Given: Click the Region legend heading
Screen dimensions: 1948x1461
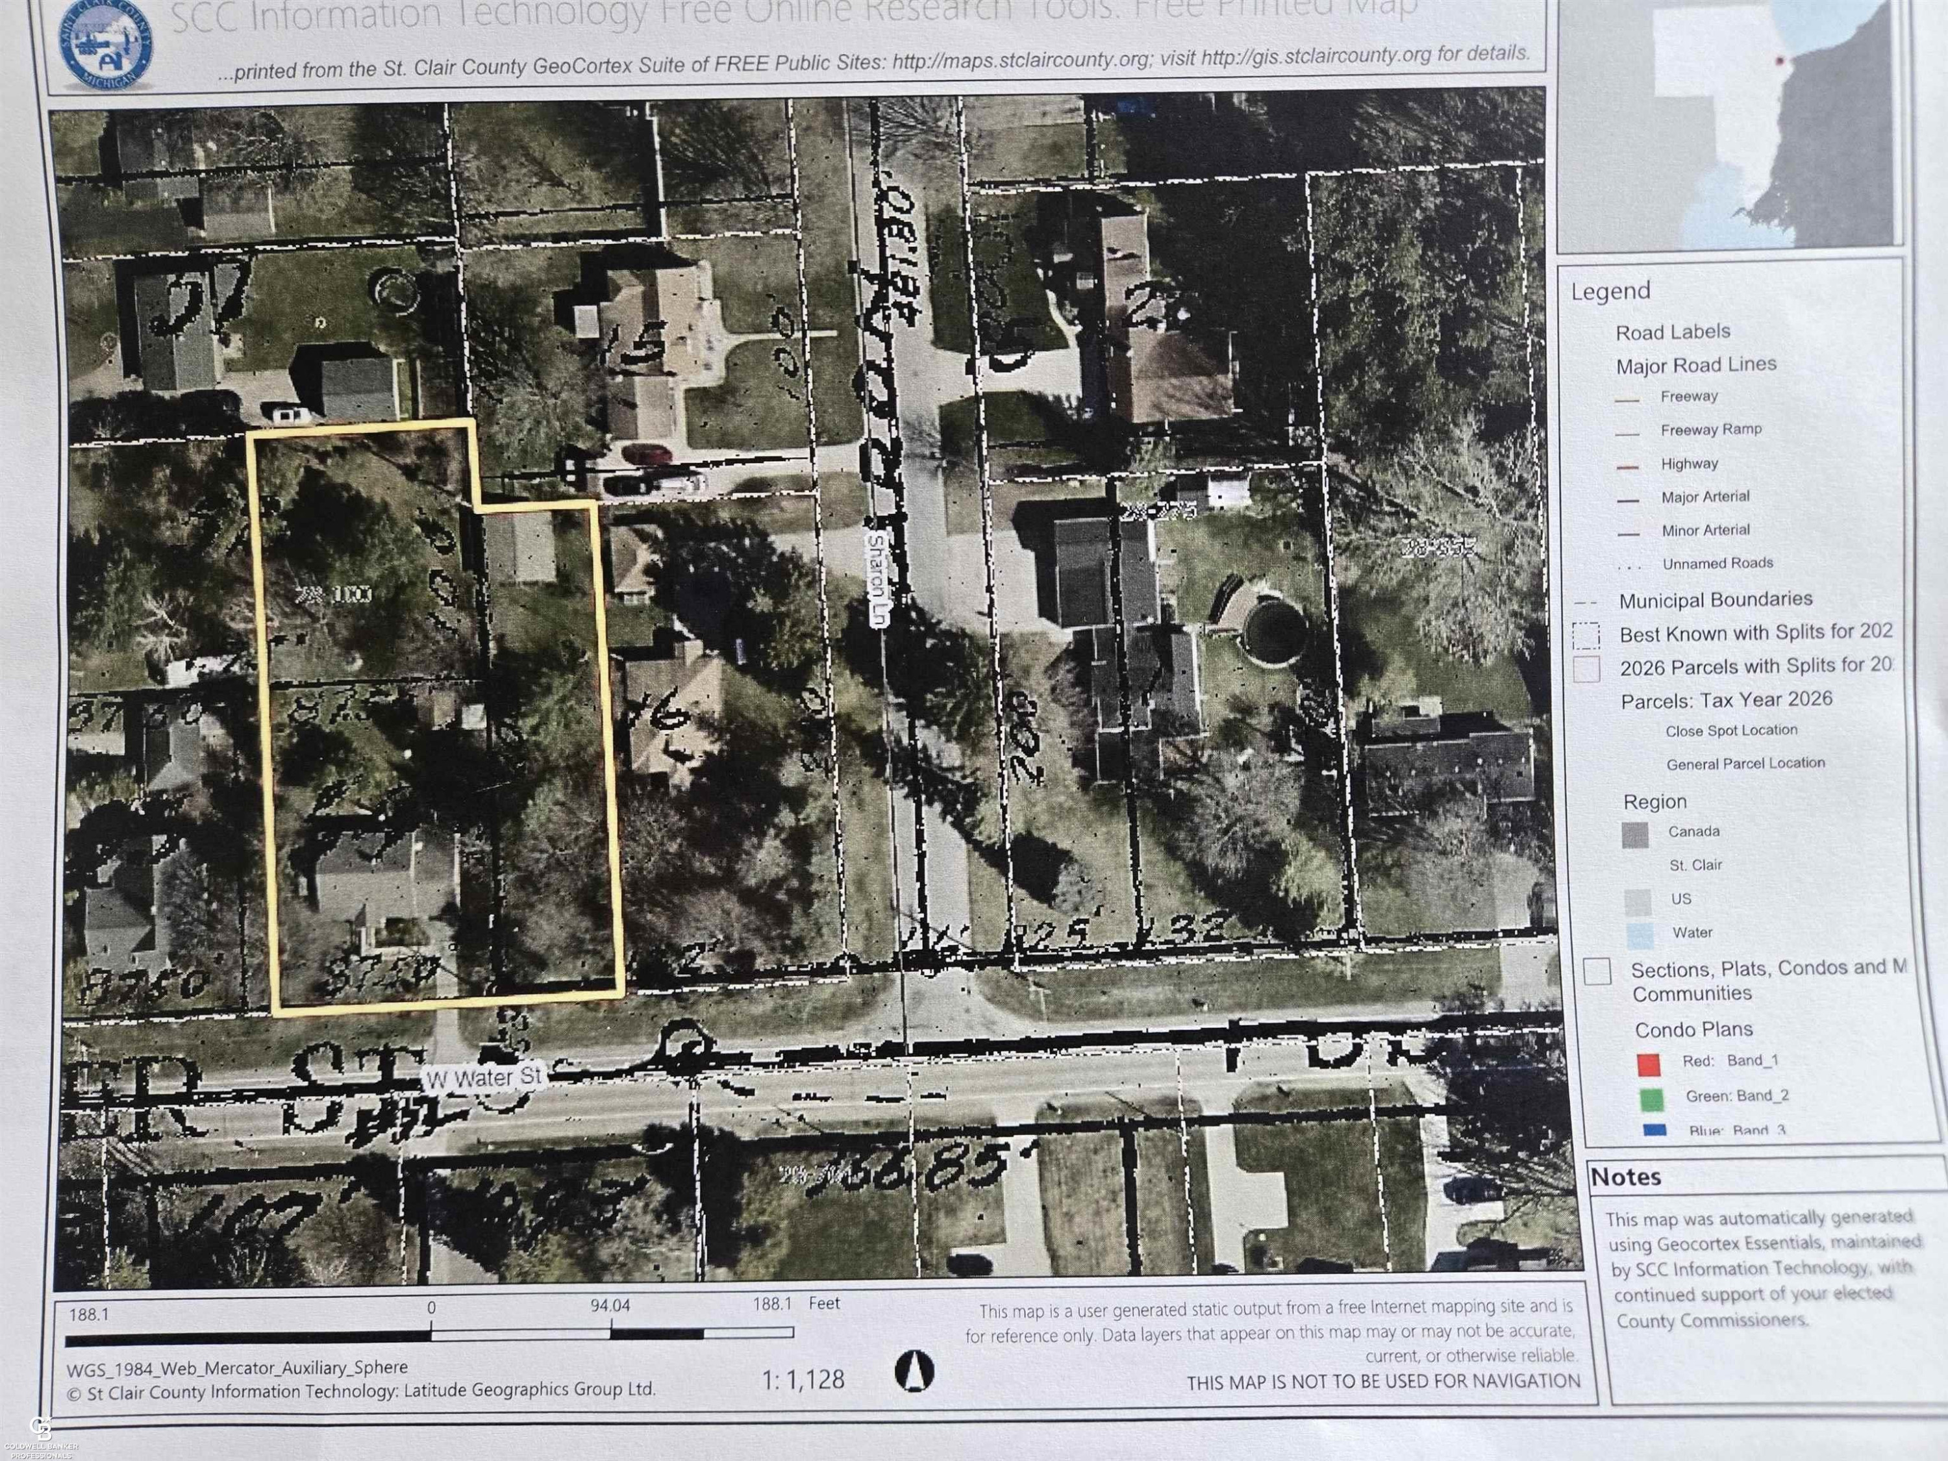Looking at the screenshot, I should tap(1655, 803).
